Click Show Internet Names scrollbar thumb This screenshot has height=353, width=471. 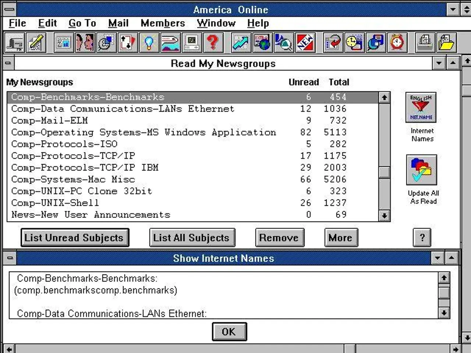(444, 293)
